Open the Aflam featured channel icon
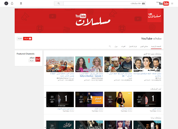This screenshot has height=129, width=178. click(x=38, y=59)
